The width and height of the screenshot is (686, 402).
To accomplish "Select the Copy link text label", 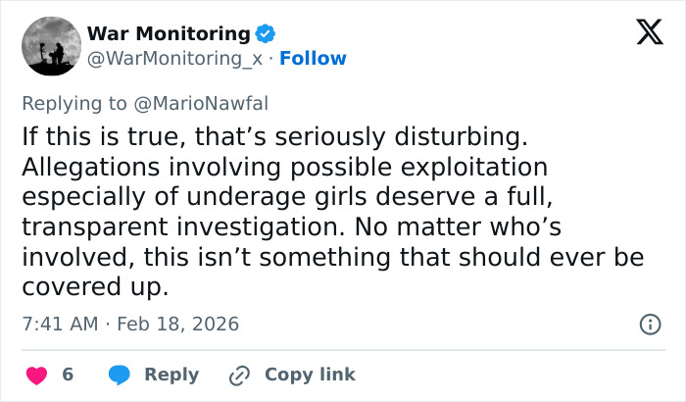I will [310, 375].
